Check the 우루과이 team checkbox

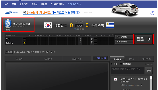click(121, 64)
